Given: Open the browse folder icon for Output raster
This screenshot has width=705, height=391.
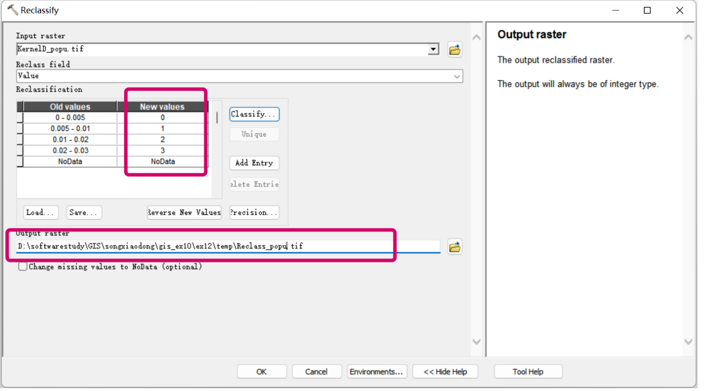Looking at the screenshot, I should pos(454,246).
